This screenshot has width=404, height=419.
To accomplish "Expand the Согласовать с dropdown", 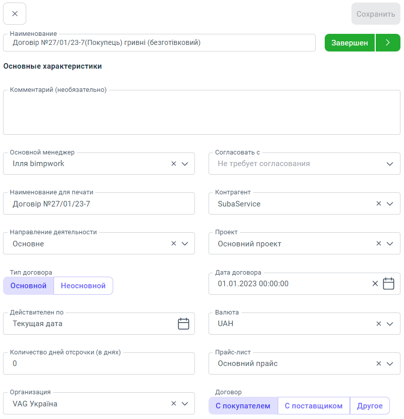I will [x=389, y=164].
